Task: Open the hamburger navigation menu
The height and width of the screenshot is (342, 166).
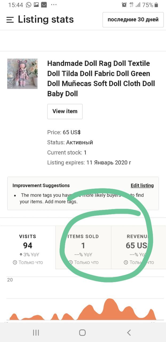Action: tap(10, 20)
